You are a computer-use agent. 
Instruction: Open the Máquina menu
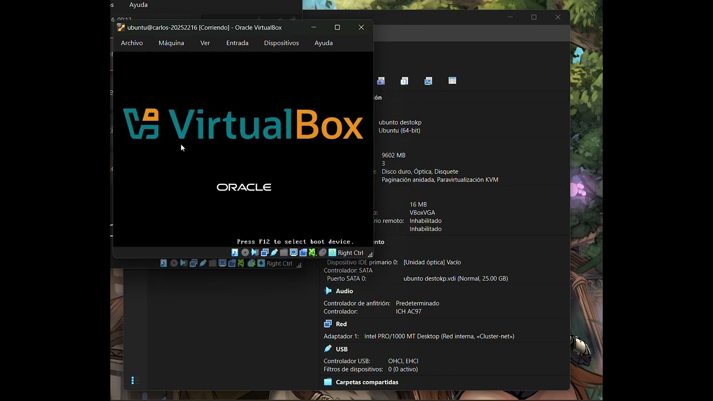(171, 43)
